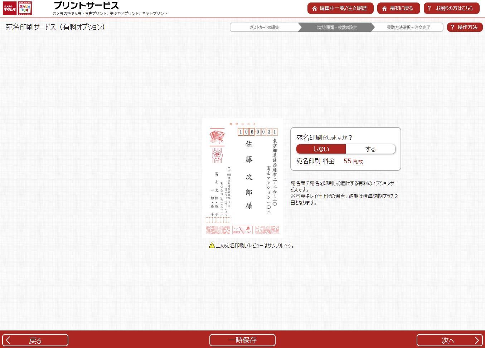485x348 pixels.
Task: Click home icon beside 編集中一覧/注文履歴
Action: (315, 8)
